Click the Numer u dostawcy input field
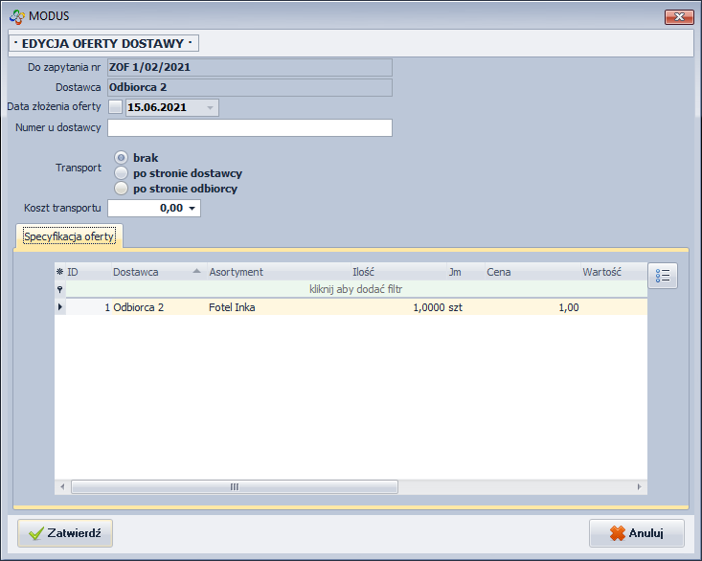The height and width of the screenshot is (561, 702). (x=249, y=128)
